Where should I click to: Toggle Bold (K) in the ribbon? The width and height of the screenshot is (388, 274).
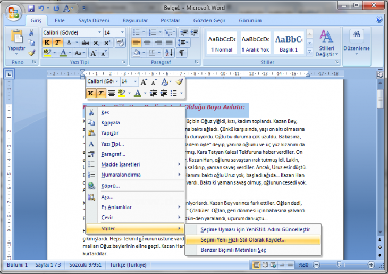point(47,43)
